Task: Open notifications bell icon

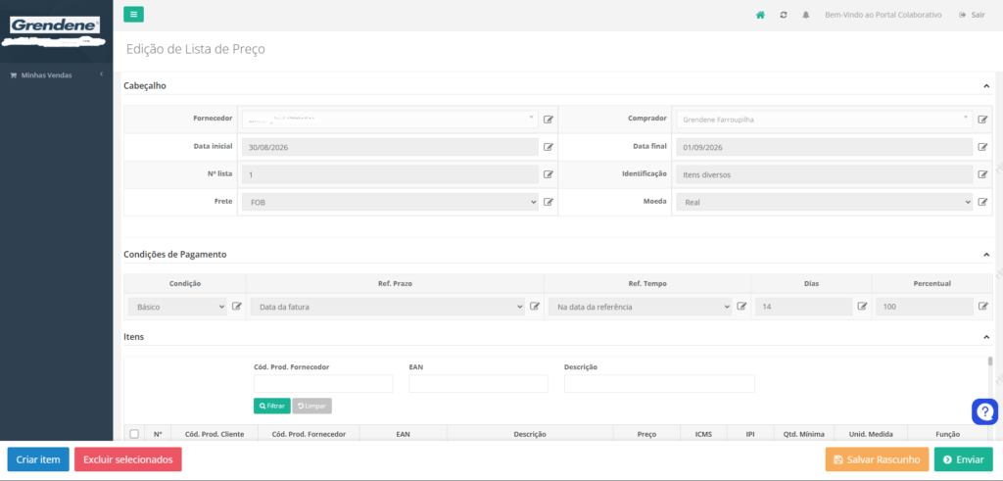Action: pos(805,15)
